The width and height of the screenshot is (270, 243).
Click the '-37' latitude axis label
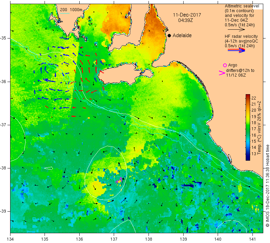3,125
